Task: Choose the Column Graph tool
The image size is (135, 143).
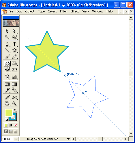Action: 14,77
